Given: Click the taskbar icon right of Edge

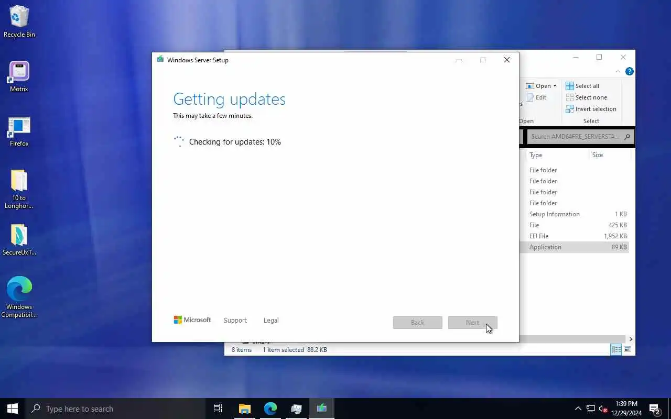Looking at the screenshot, I should coord(296,409).
